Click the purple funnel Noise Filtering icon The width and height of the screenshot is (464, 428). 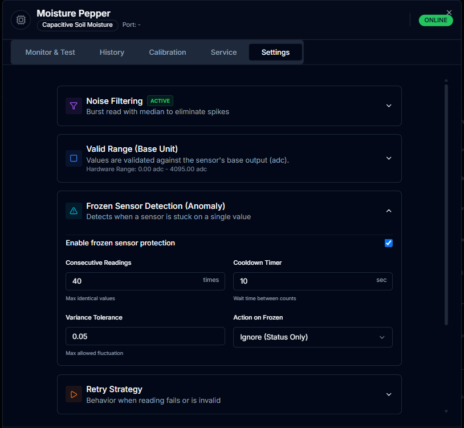coord(74,106)
